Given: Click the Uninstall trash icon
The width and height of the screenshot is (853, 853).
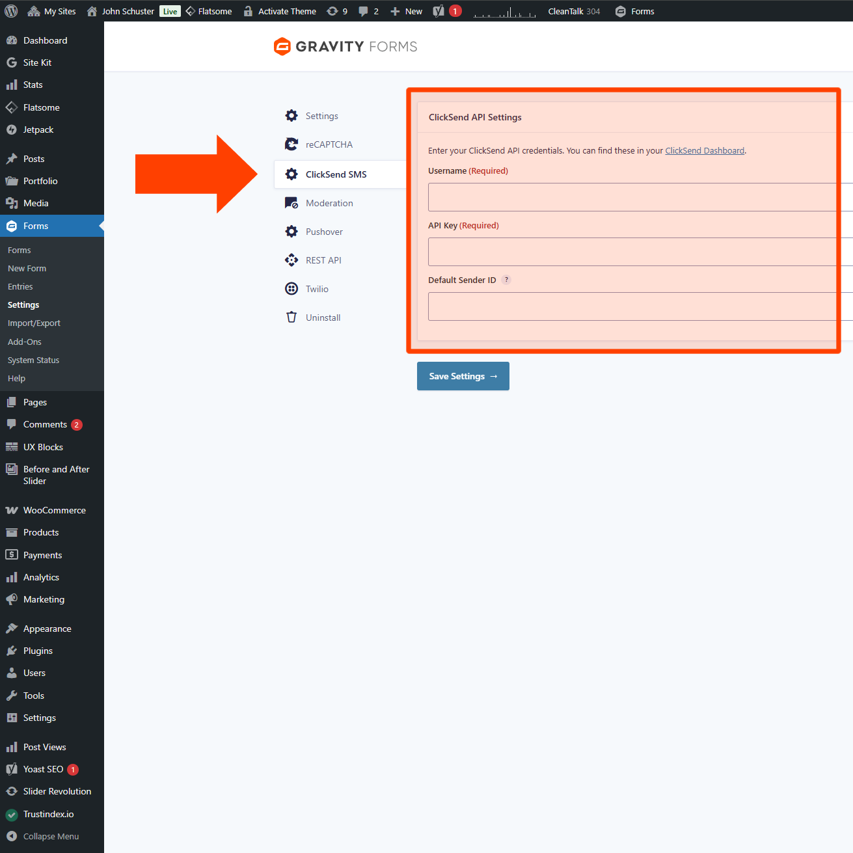Looking at the screenshot, I should [x=291, y=318].
